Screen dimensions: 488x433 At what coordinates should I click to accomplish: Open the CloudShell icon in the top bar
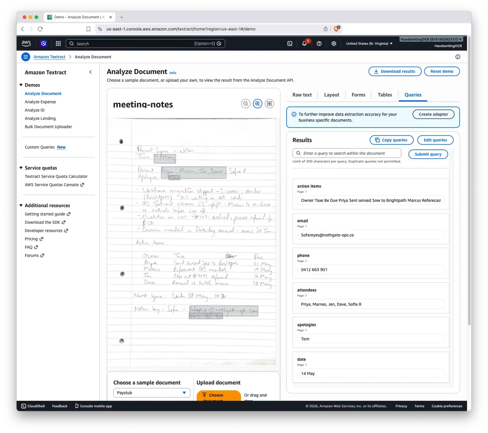click(290, 43)
